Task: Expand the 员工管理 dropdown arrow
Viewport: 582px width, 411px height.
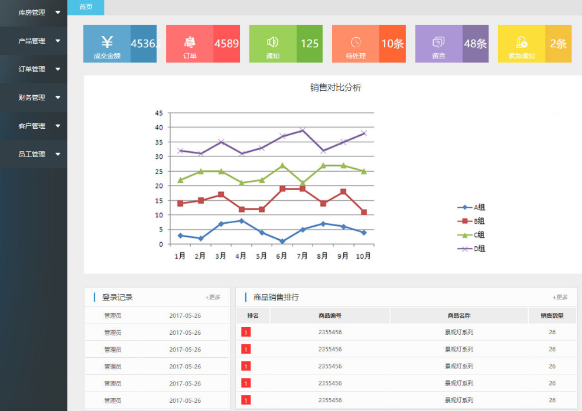Action: [58, 154]
